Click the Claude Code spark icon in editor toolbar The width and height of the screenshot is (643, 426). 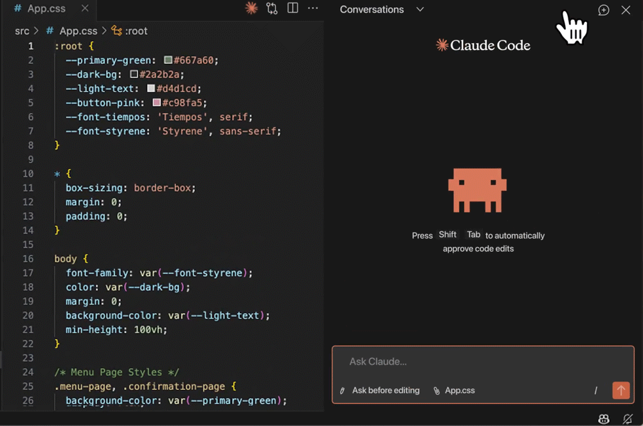[x=251, y=8]
